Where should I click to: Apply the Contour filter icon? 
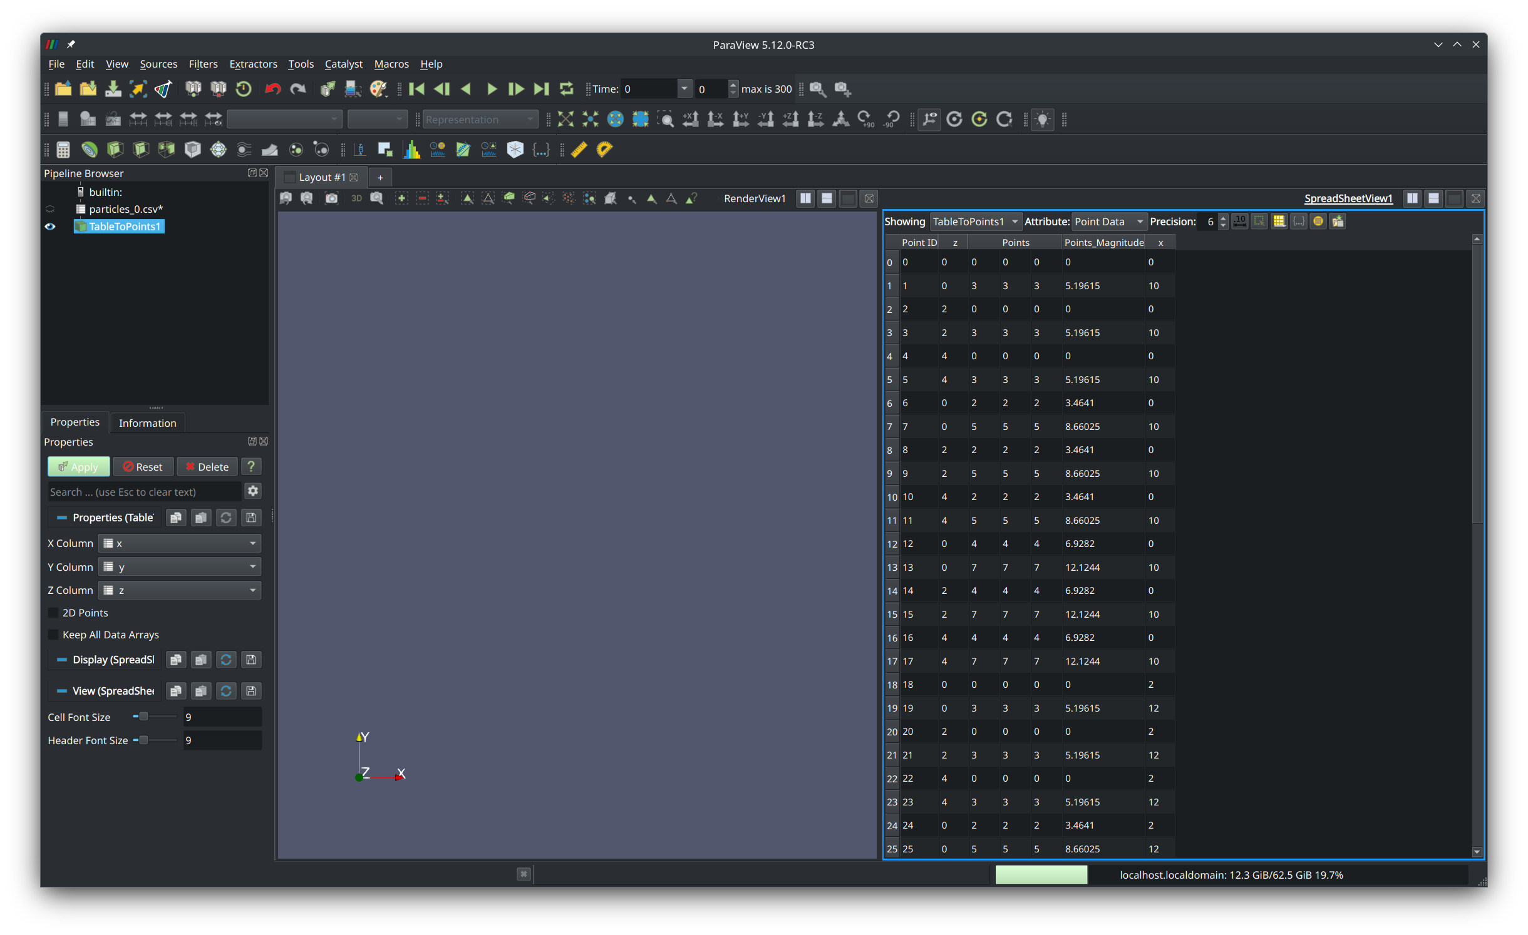tap(90, 150)
